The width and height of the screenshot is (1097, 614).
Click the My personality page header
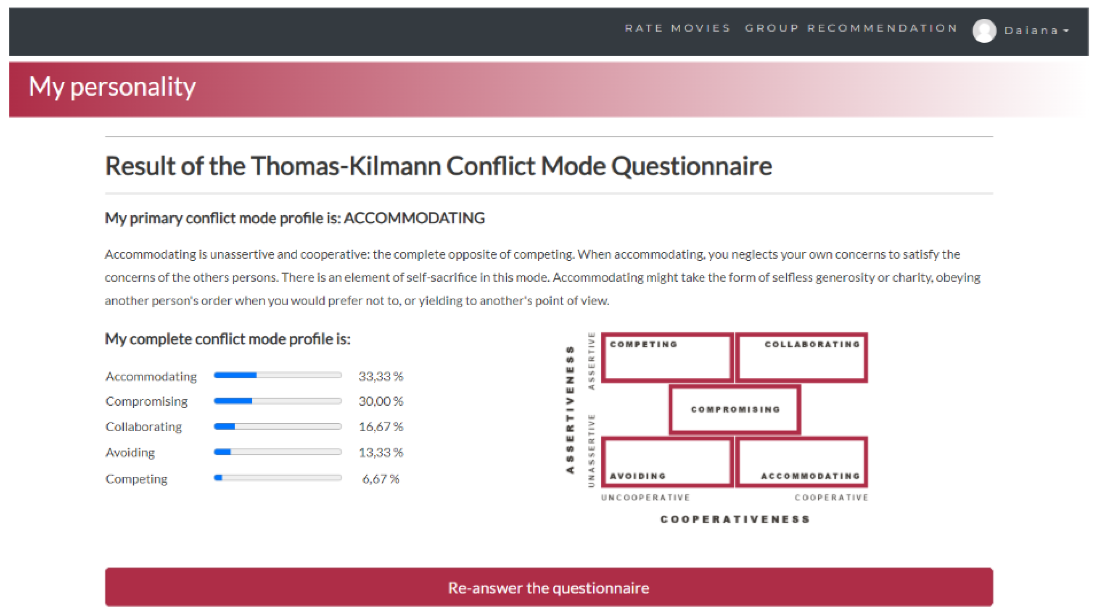pos(112,87)
